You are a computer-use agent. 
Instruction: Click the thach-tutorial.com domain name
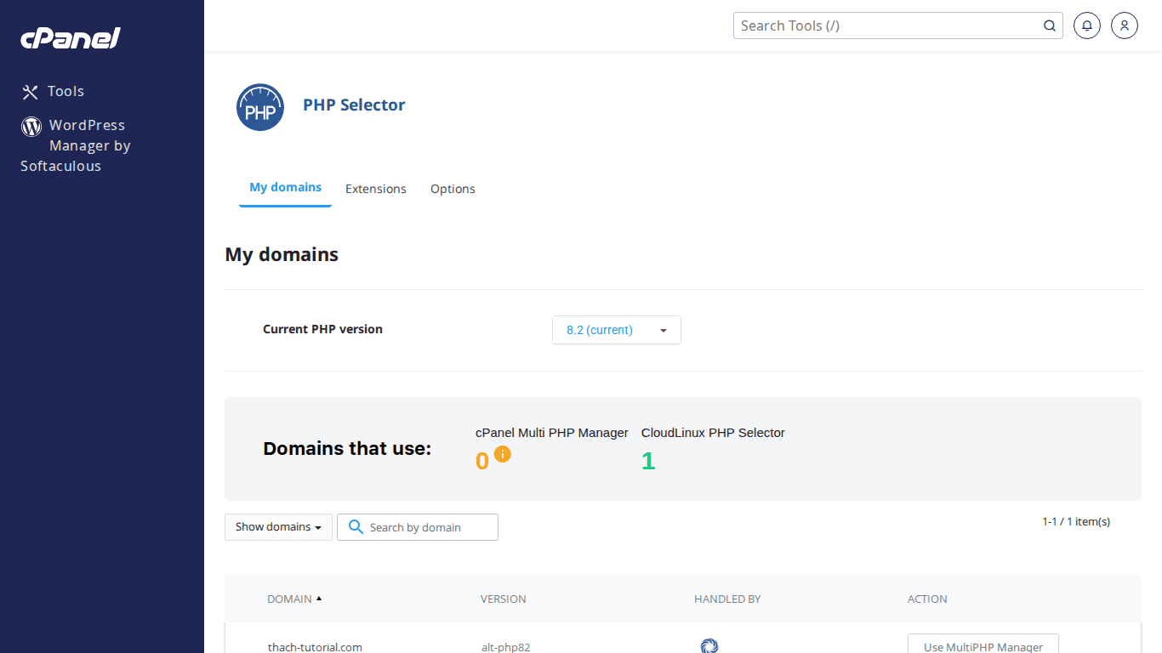click(315, 647)
